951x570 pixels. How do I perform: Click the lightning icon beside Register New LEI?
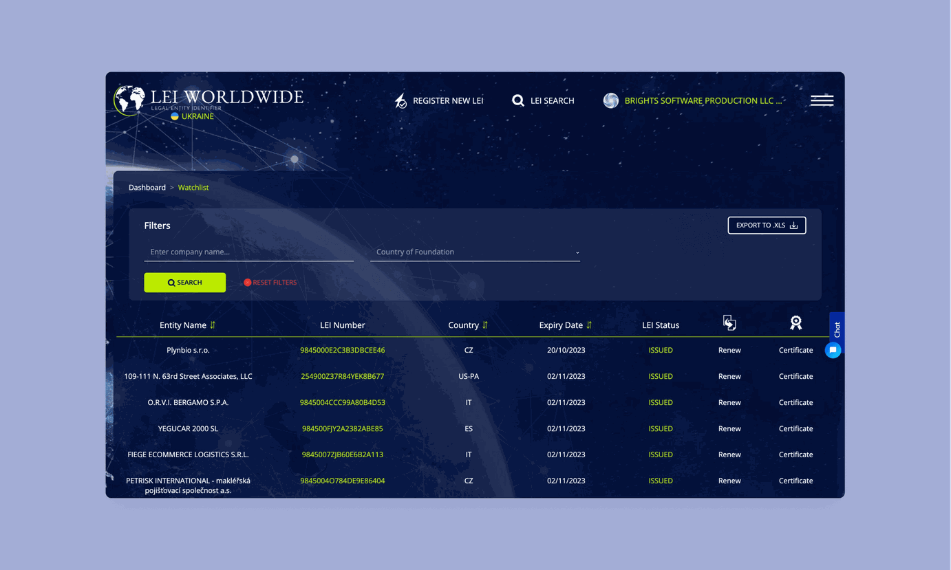(x=400, y=101)
